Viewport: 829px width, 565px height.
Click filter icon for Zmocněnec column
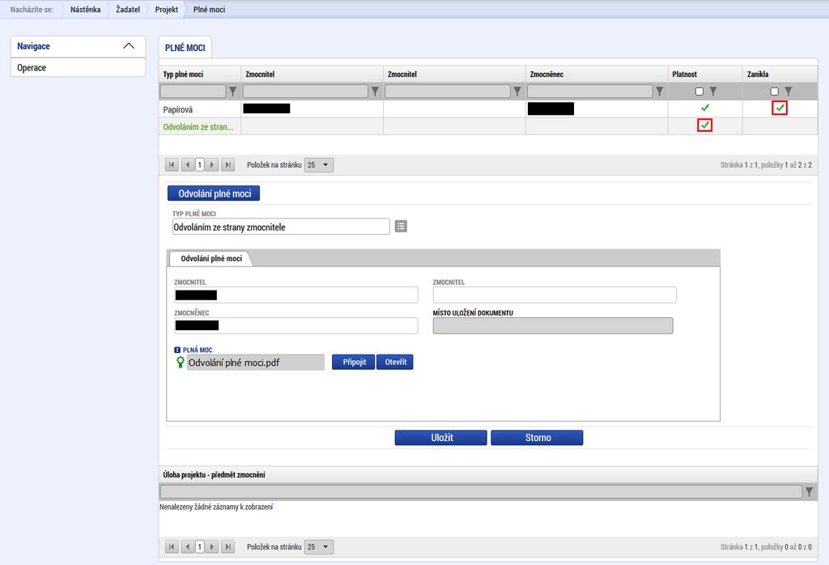coord(659,91)
